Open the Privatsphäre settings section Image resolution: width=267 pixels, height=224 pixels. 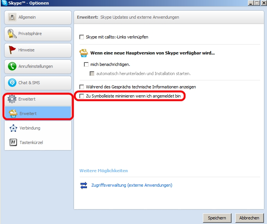[x=38, y=34]
